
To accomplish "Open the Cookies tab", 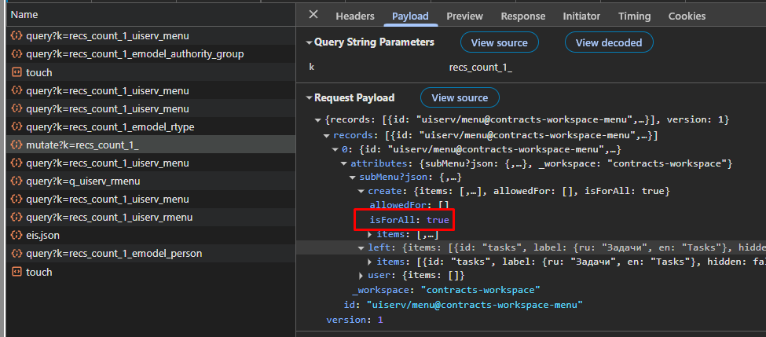I will tap(687, 16).
